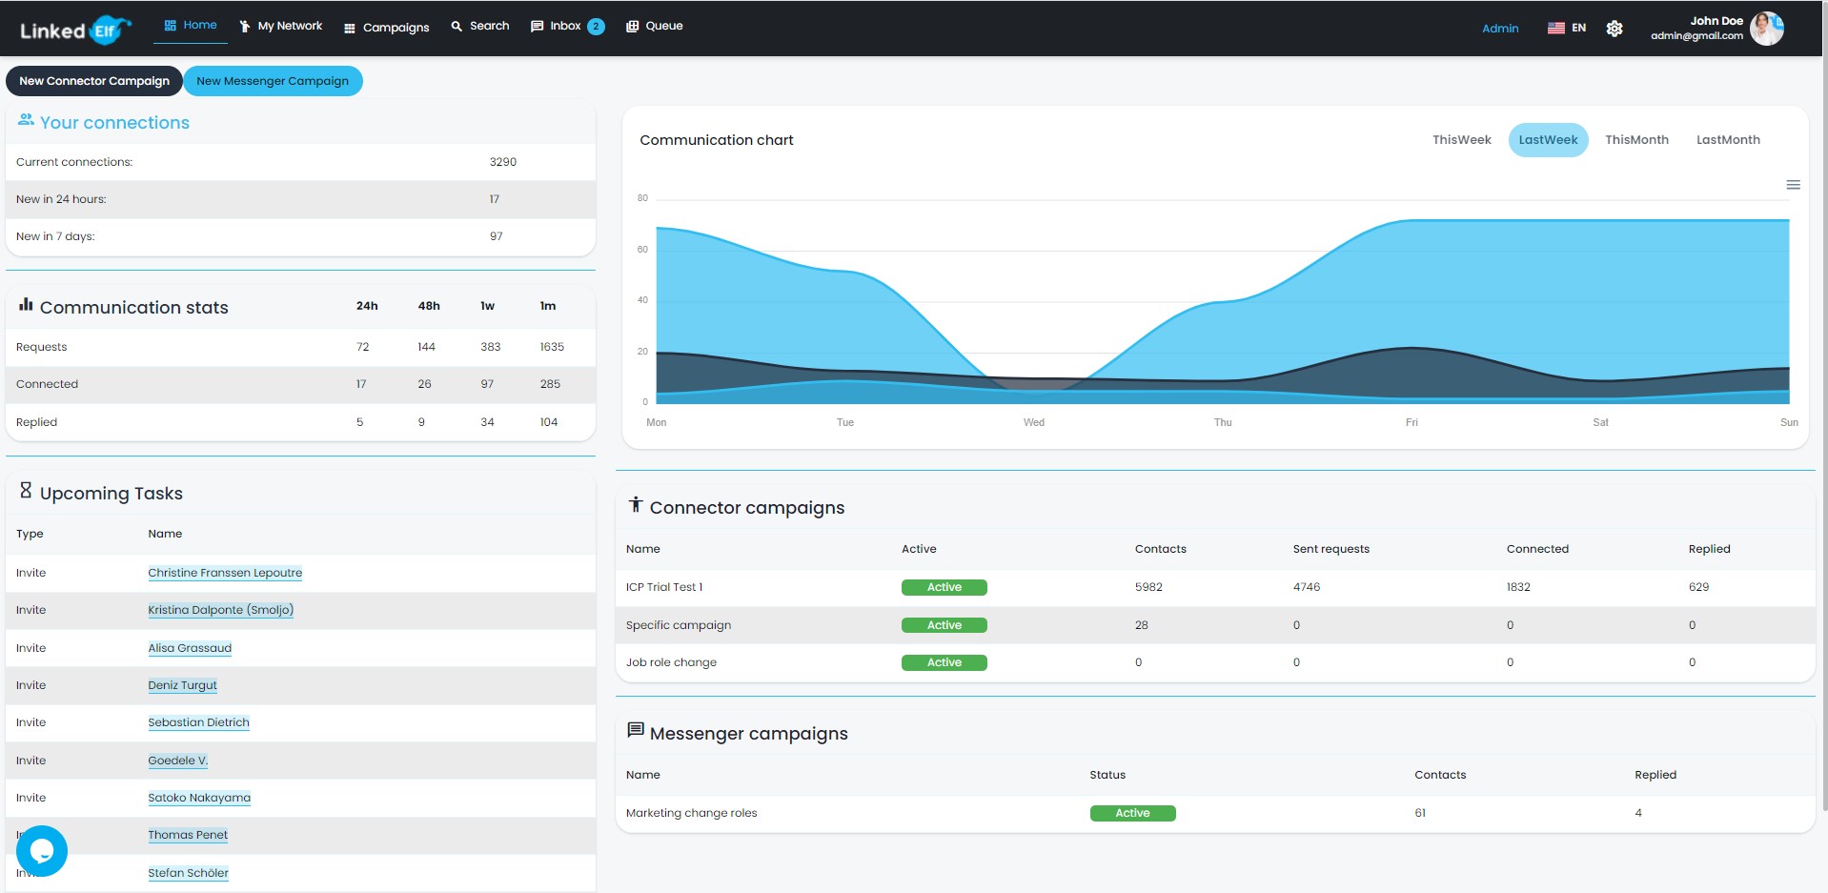Viewport: 1828px width, 893px height.
Task: Show ThisMonth chart data
Action: coord(1636,140)
